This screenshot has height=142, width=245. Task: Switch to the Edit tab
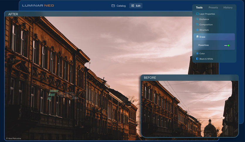click(x=136, y=6)
